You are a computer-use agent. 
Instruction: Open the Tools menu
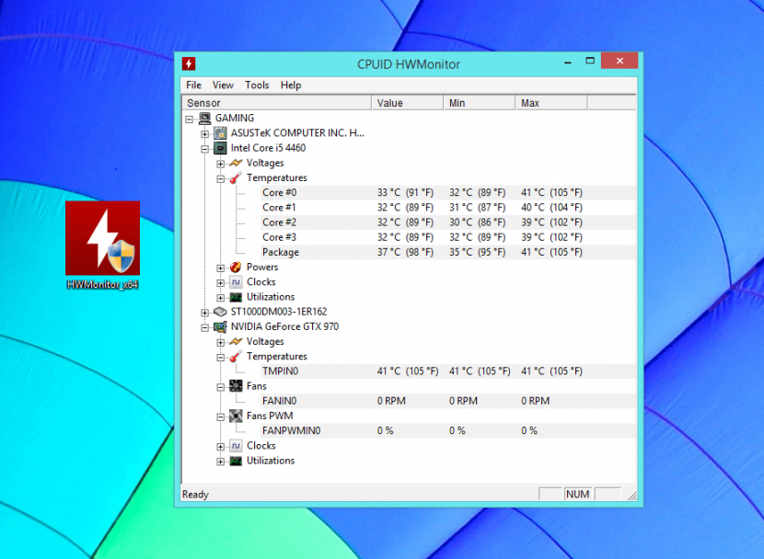(x=257, y=86)
